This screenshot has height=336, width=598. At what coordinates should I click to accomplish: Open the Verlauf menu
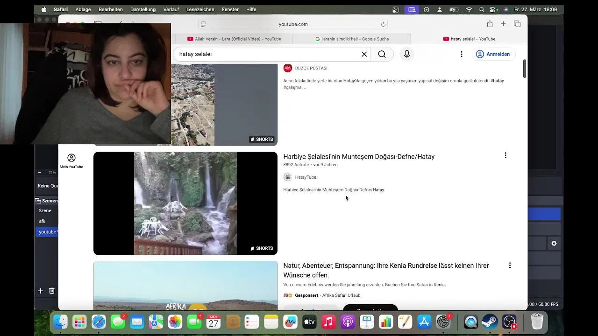tap(171, 9)
